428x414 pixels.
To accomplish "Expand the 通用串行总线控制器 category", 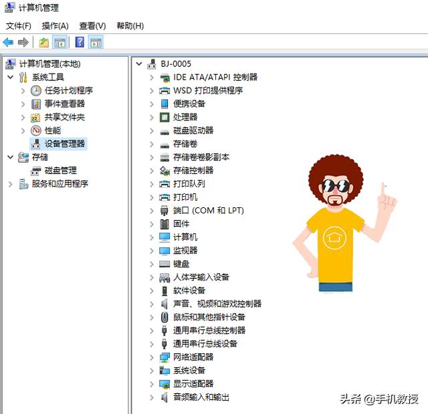I will [x=152, y=331].
